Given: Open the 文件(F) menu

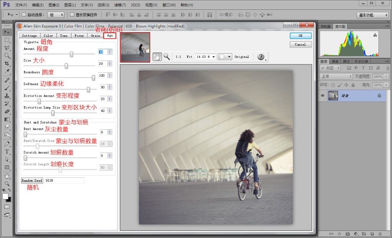Looking at the screenshot, I should tap(21, 5).
